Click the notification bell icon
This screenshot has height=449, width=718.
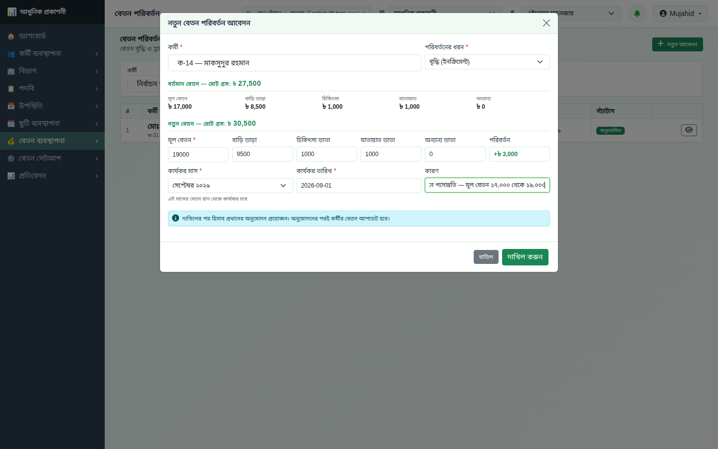coord(637,13)
